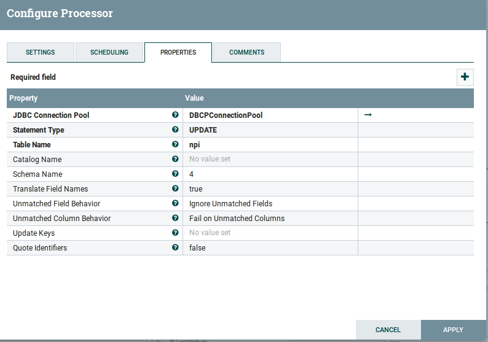Cancel the processor configuration
The image size is (488, 342).
(x=388, y=330)
